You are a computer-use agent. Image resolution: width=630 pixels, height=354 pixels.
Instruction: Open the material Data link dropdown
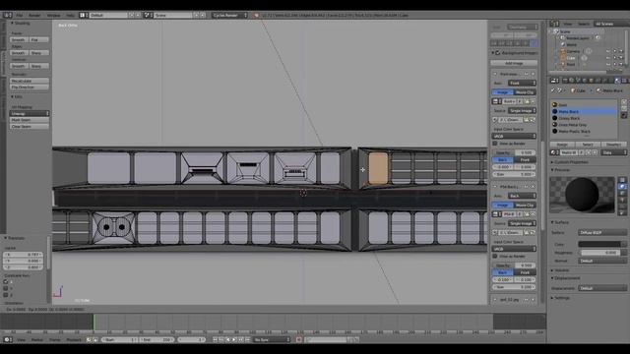pyautogui.click(x=614, y=152)
